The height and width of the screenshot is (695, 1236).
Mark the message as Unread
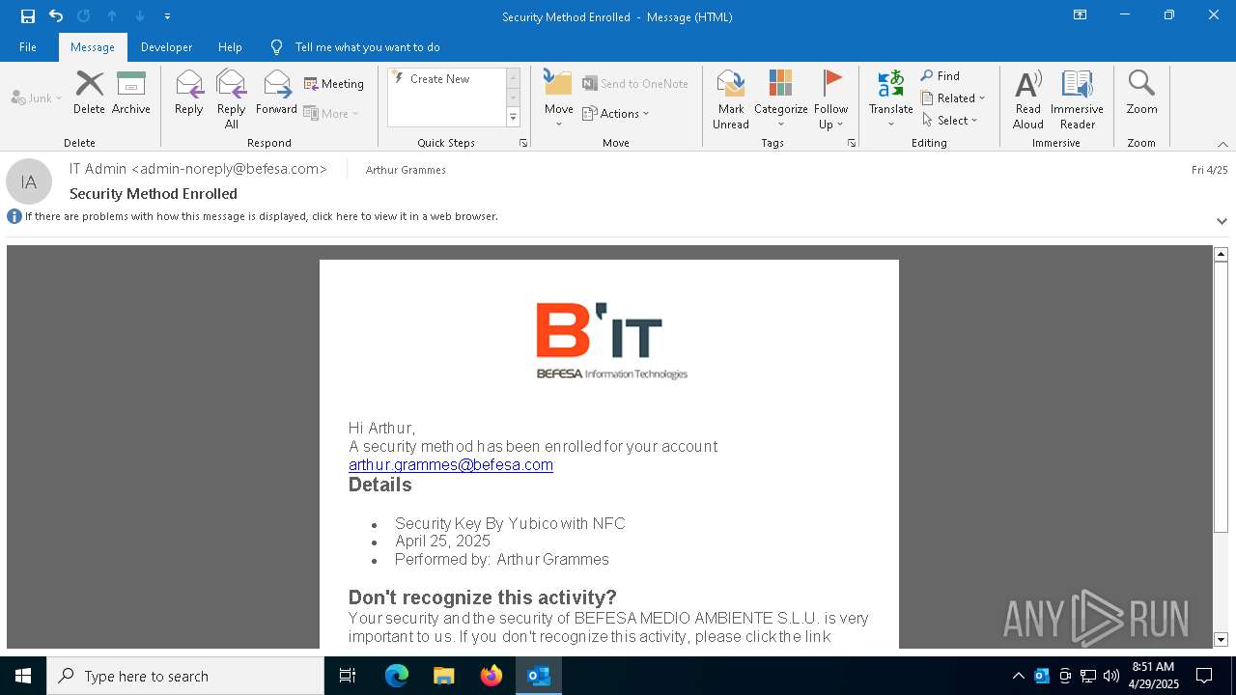731,99
